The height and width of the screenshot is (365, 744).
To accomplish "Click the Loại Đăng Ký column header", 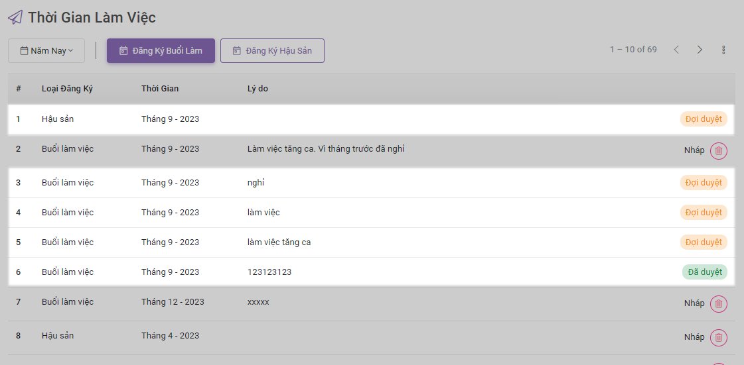I will tap(67, 89).
